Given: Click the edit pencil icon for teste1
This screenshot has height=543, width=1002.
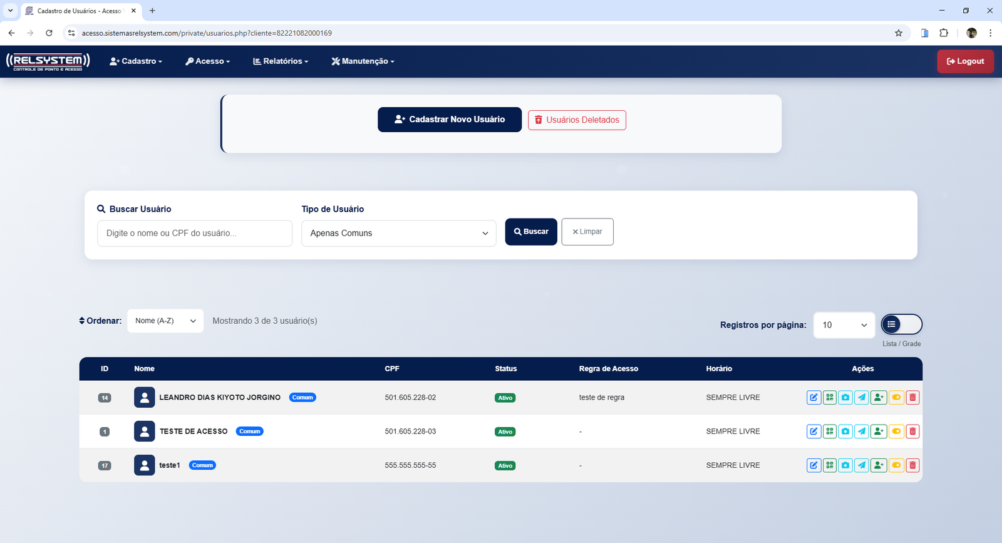Looking at the screenshot, I should 813,465.
